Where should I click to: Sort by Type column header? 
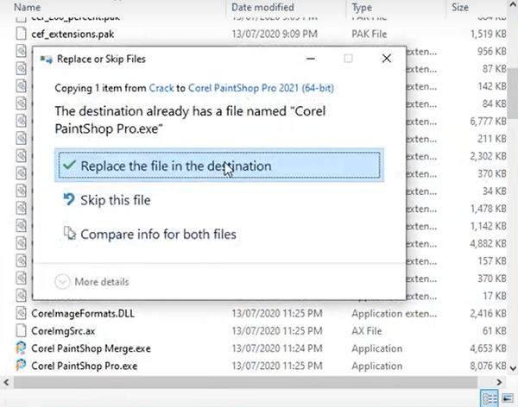(362, 7)
